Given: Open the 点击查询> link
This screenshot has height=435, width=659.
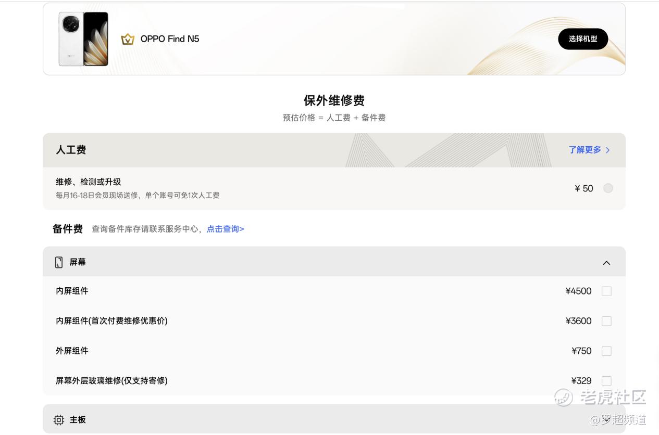Looking at the screenshot, I should (226, 229).
